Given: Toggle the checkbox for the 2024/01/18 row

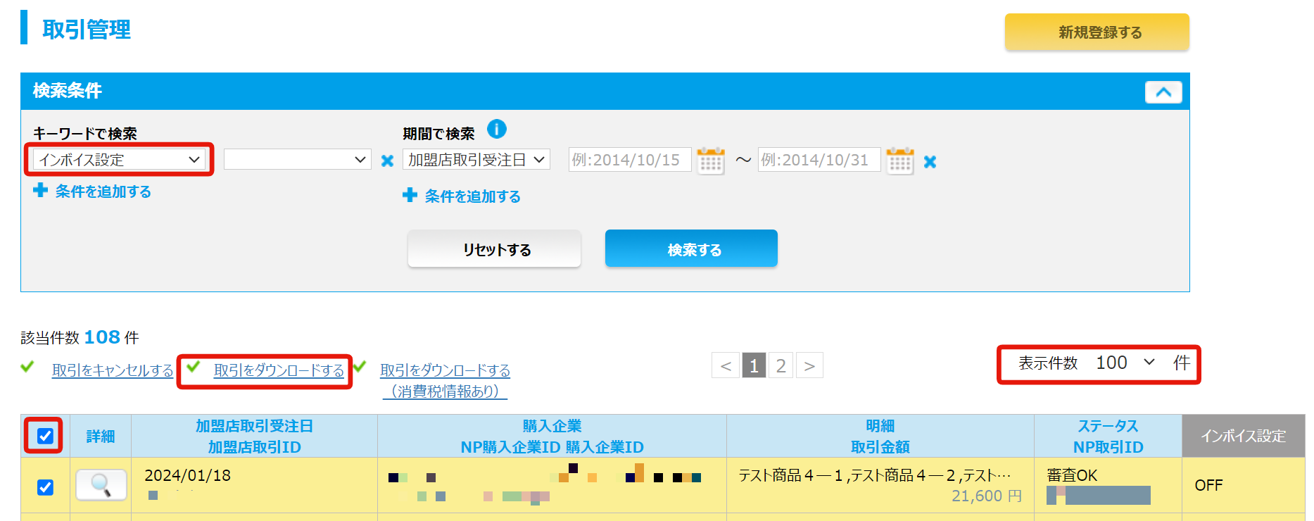Looking at the screenshot, I should (x=45, y=487).
